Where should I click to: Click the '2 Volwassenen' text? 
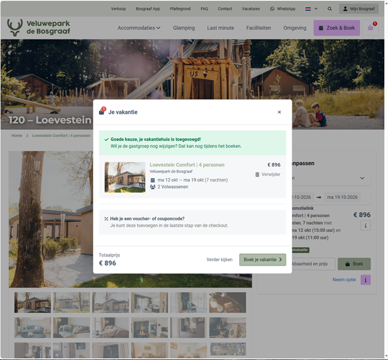click(173, 187)
